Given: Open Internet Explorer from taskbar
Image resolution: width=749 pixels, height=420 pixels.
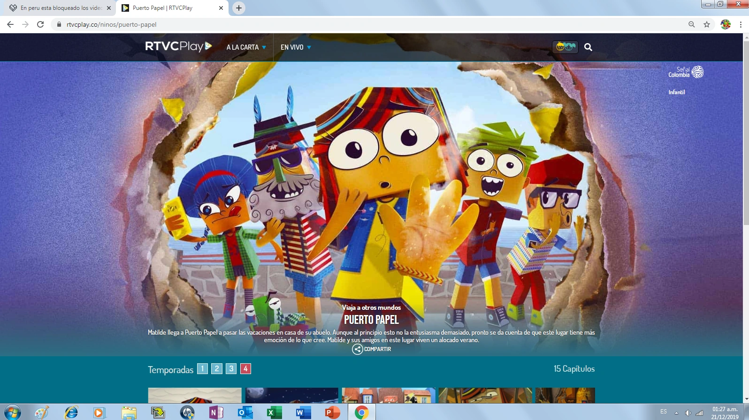Looking at the screenshot, I should click(71, 412).
